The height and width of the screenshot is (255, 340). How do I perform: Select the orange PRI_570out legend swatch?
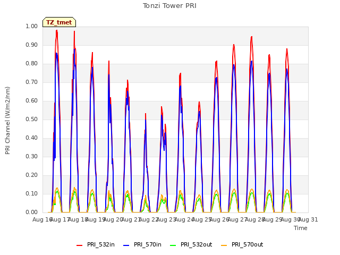(224, 245)
